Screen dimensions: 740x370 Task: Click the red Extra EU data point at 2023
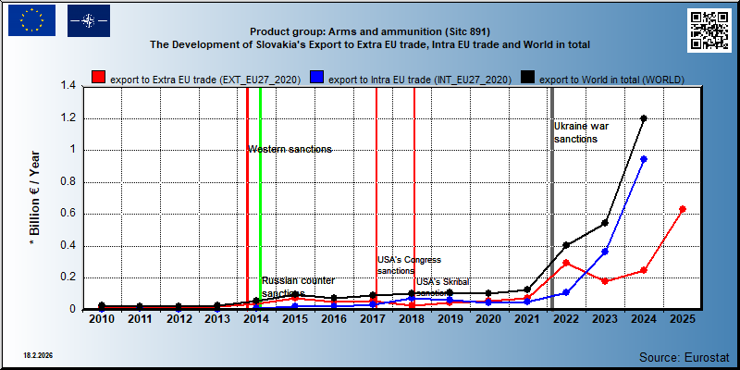pyautogui.click(x=605, y=281)
